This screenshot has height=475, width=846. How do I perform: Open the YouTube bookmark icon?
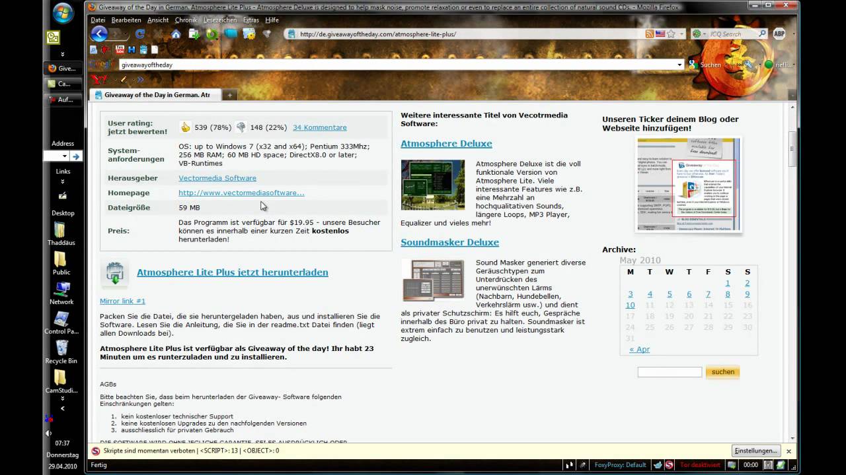click(x=120, y=49)
